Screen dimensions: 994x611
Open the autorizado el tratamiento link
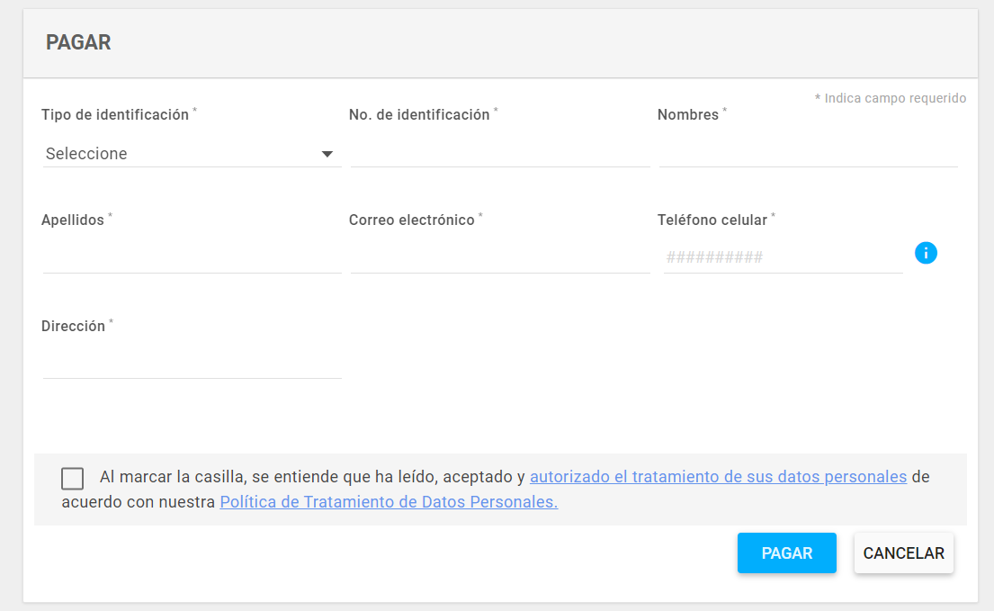click(x=720, y=476)
